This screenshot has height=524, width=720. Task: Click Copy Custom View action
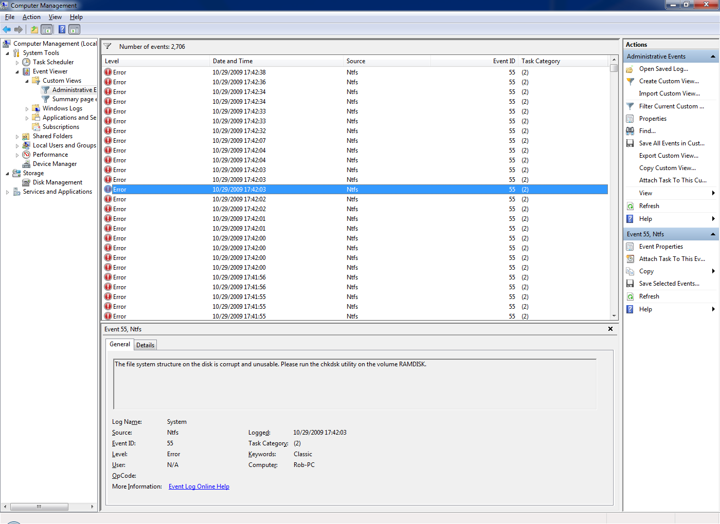(x=668, y=168)
